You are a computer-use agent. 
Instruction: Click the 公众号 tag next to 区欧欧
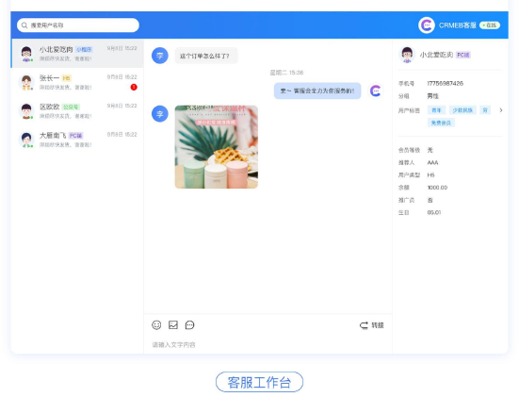71,108
